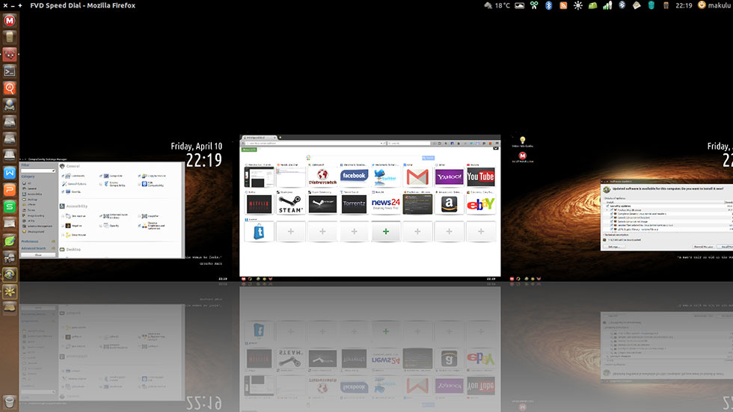
Task: Click the red M desktop shortcut icon
Action: (x=523, y=156)
